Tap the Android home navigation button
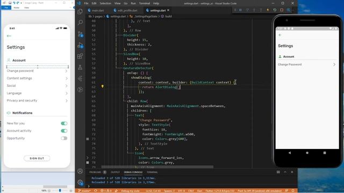This screenshot has height=193, width=344. coord(307,153)
